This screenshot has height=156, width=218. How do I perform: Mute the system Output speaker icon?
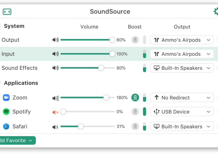click(56, 40)
